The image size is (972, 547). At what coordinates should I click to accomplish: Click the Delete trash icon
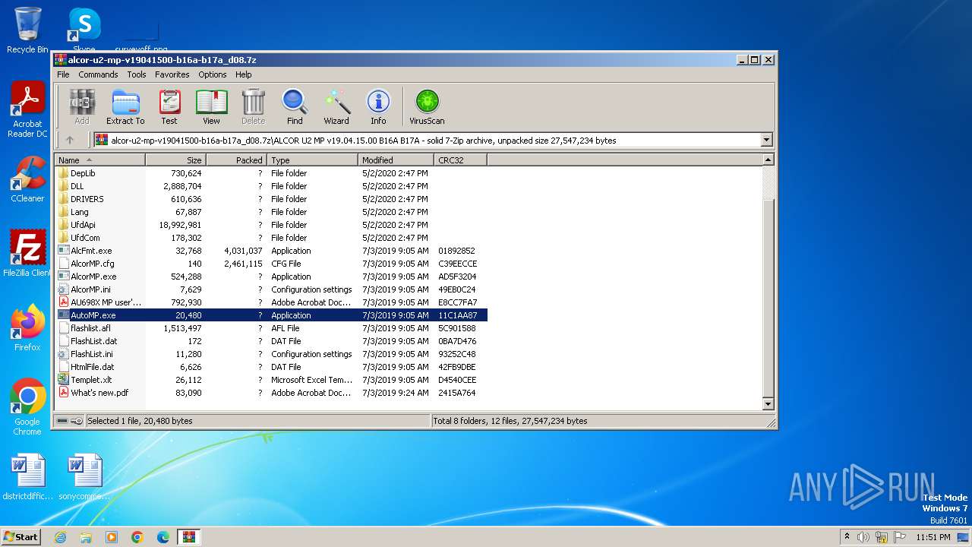[253, 107]
